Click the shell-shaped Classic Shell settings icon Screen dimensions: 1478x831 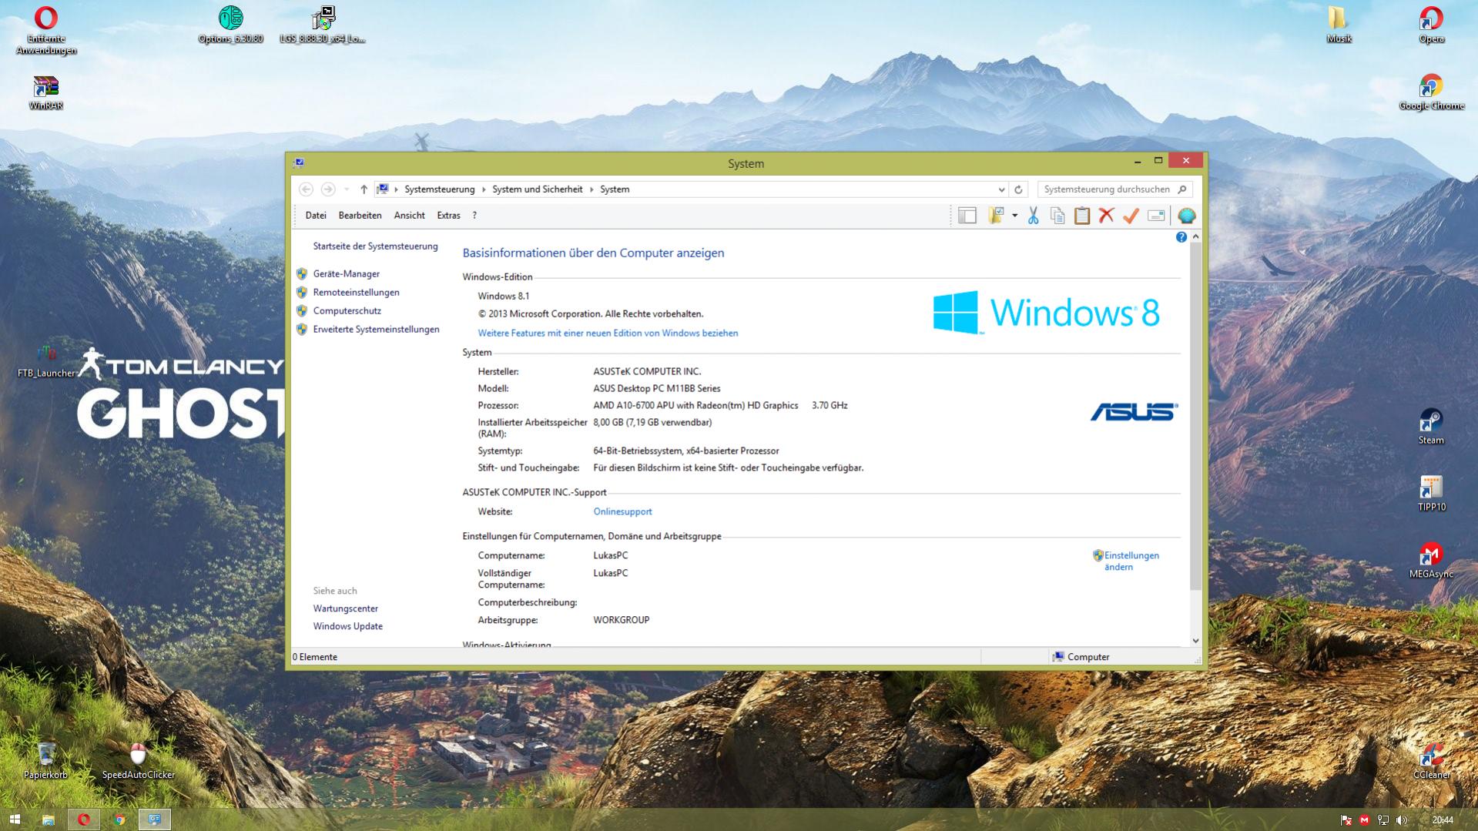[x=1187, y=216]
